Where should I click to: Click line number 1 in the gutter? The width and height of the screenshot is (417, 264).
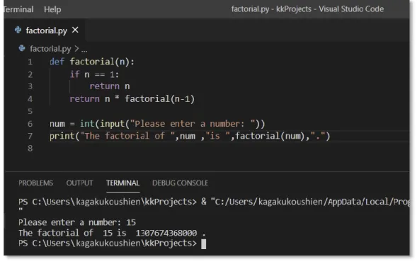(30, 62)
